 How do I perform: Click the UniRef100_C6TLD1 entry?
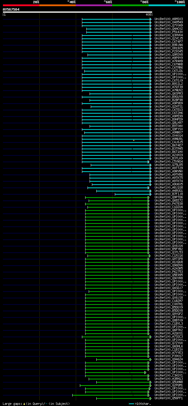(169, 71)
